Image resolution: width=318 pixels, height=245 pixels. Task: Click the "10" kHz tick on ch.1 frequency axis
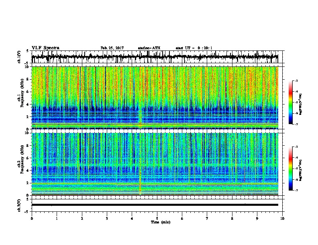(26, 67)
